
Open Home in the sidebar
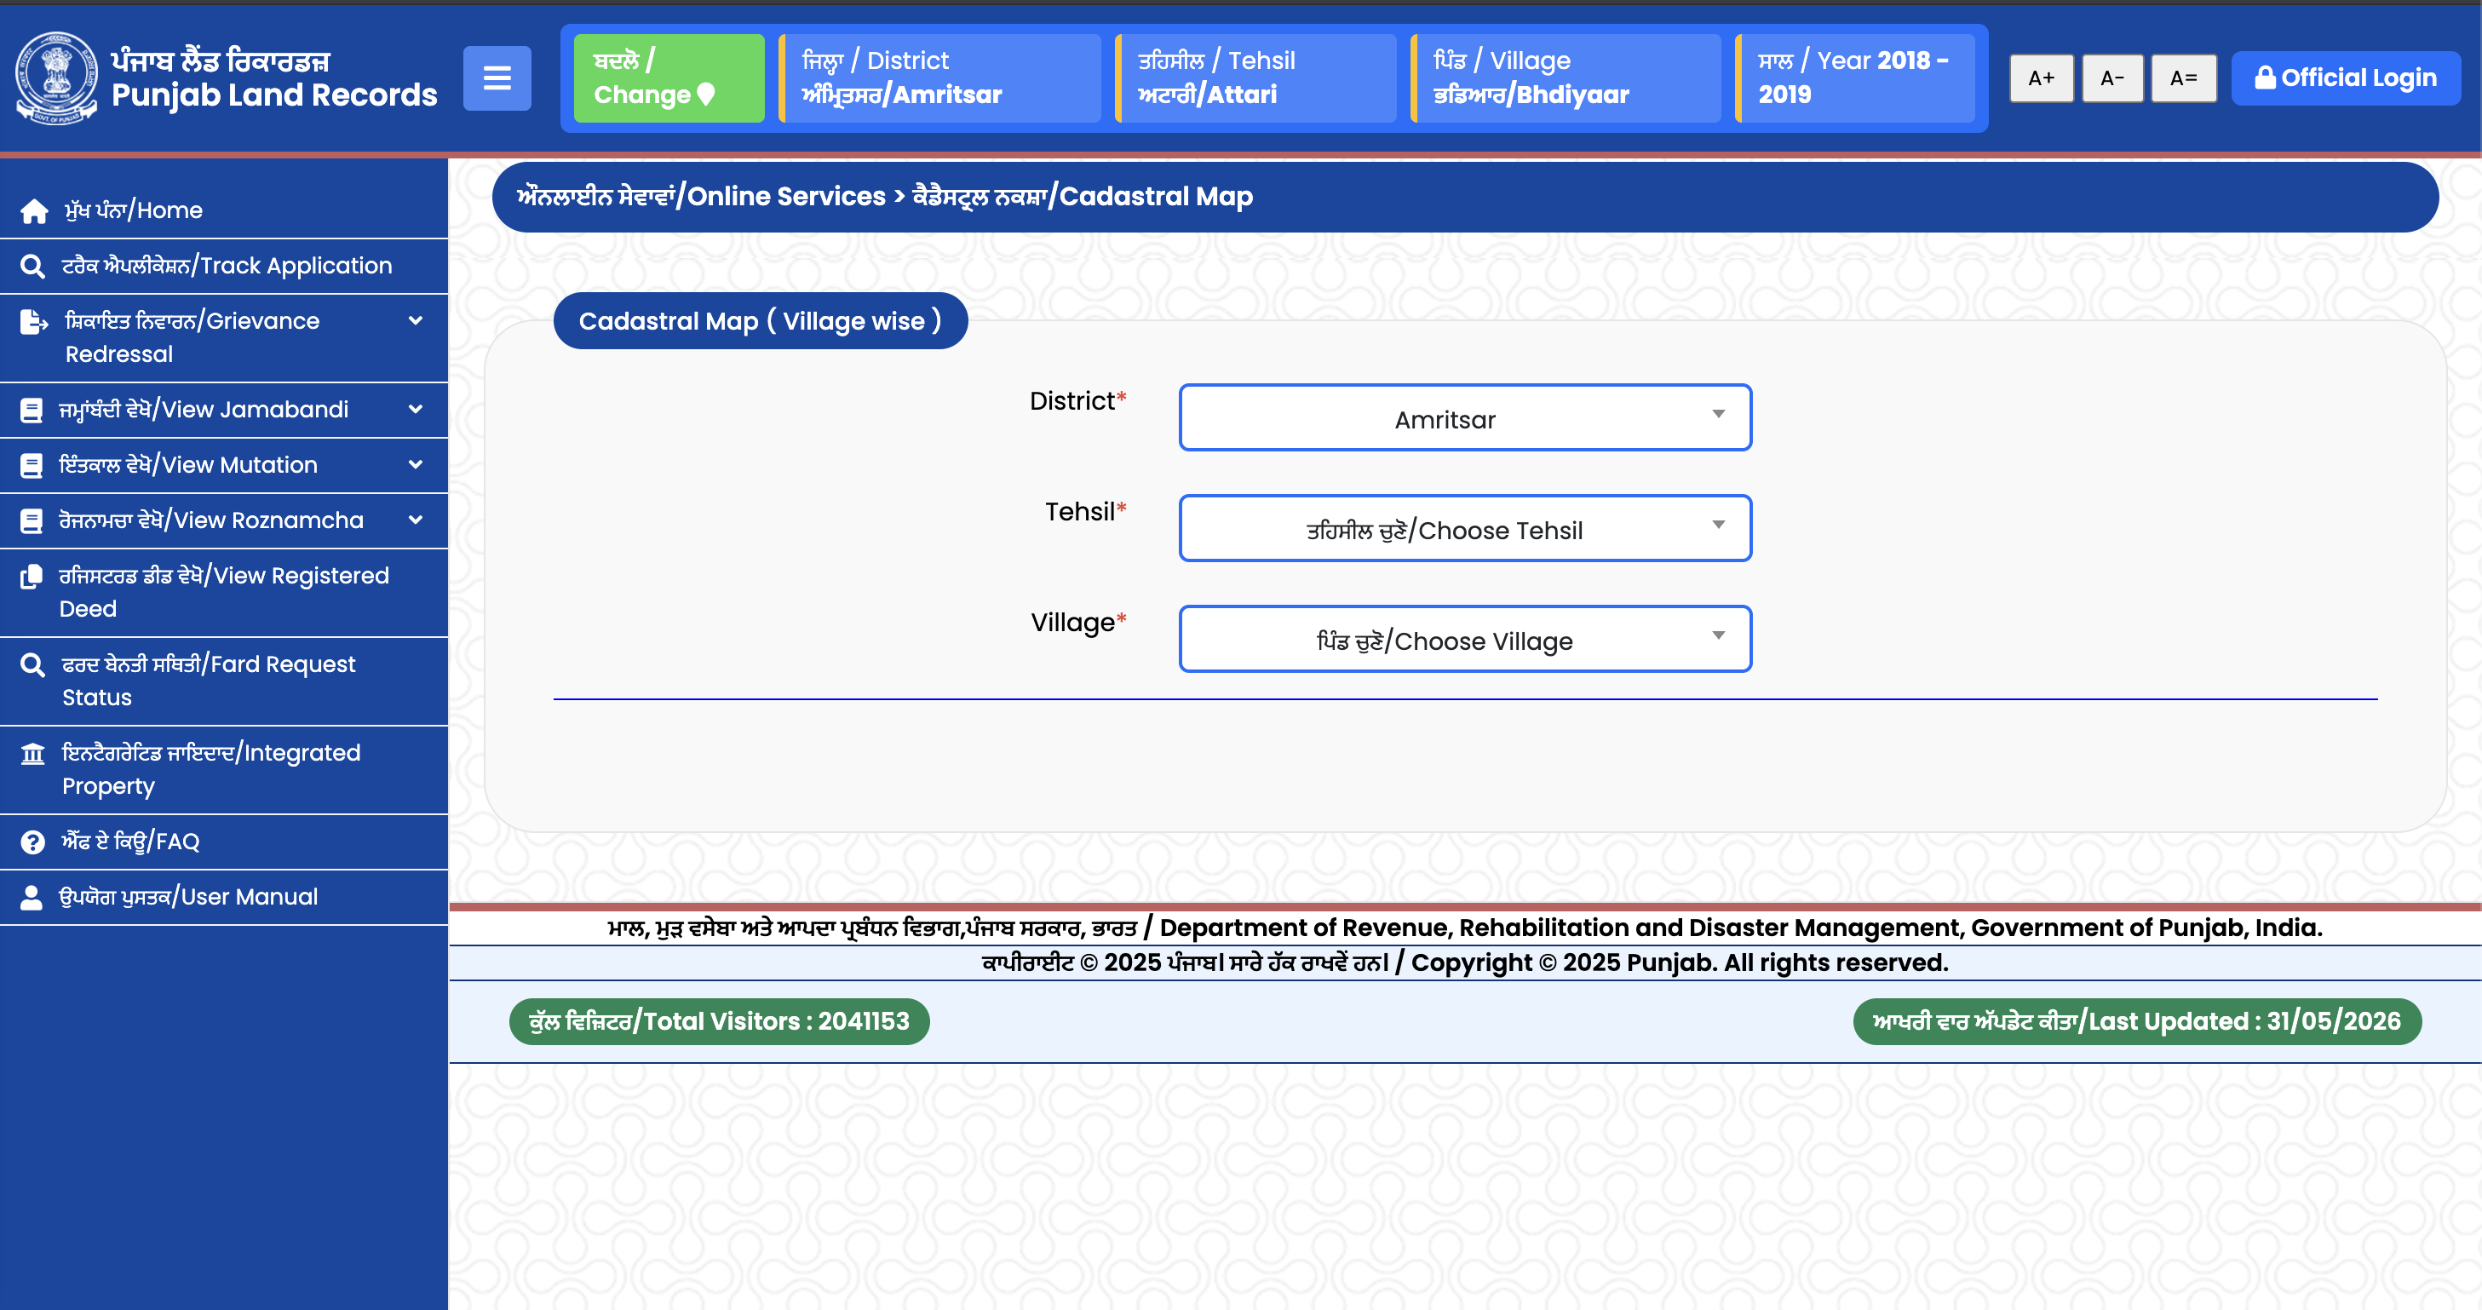pos(223,211)
